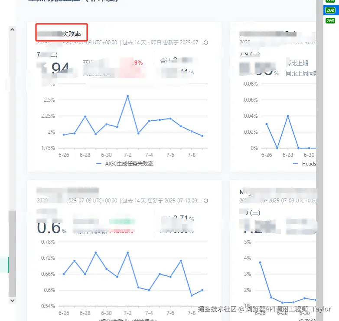The width and height of the screenshot is (339, 321).
Task: Click the 同比上周同期 label in the top-right card
Action: [x=301, y=74]
